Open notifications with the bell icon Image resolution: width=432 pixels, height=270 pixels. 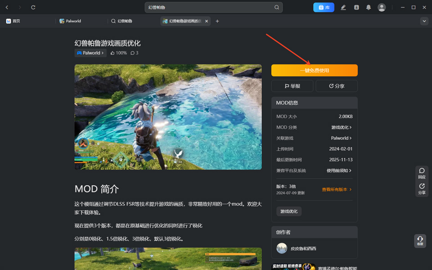(369, 8)
